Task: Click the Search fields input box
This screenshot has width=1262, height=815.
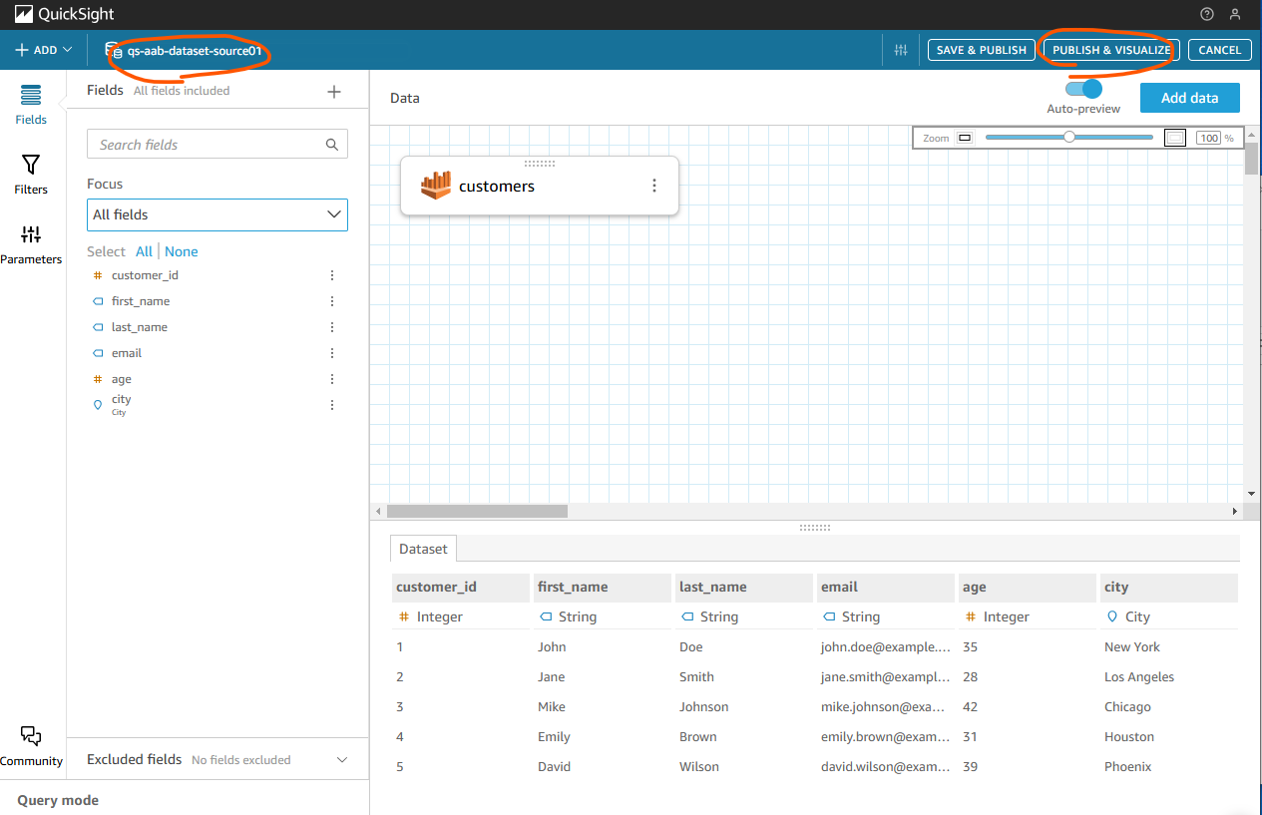Action: click(x=217, y=145)
